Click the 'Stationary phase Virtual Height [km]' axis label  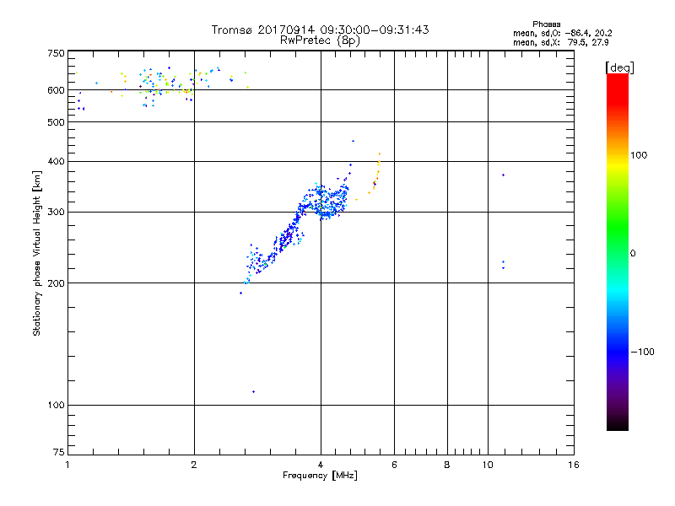[37, 253]
